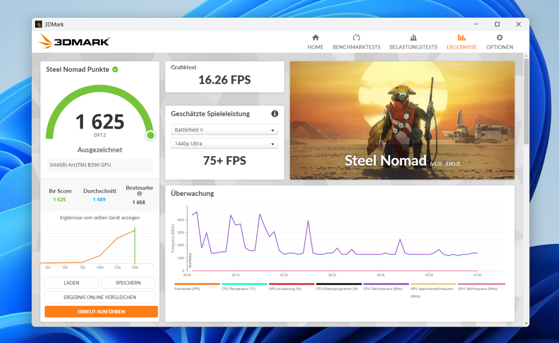This screenshot has height=343, width=559.
Task: Click the large 1 625 score number
Action: pyautogui.click(x=100, y=122)
